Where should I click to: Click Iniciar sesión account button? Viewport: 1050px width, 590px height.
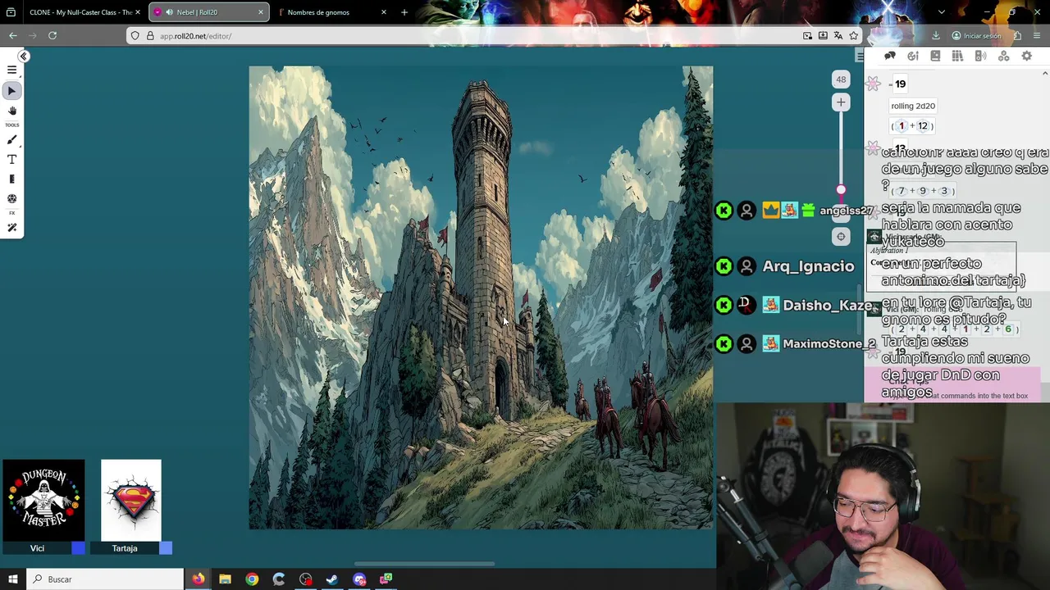pyautogui.click(x=977, y=35)
